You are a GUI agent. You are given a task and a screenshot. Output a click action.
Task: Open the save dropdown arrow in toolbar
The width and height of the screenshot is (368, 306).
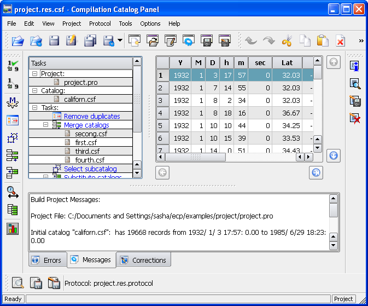(120, 41)
